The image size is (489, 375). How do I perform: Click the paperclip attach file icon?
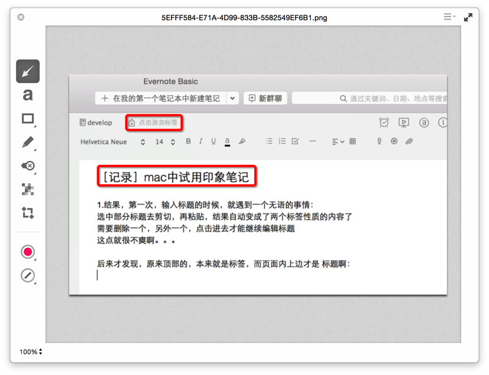(409, 142)
